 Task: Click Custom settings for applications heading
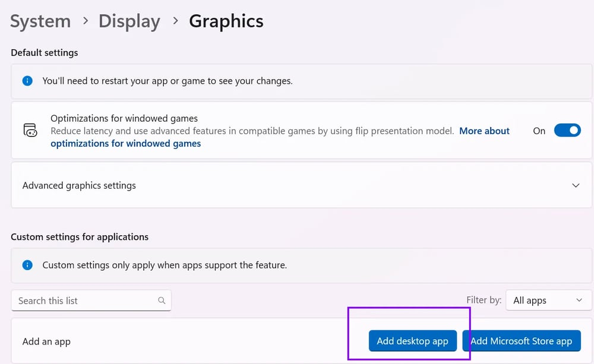(80, 237)
